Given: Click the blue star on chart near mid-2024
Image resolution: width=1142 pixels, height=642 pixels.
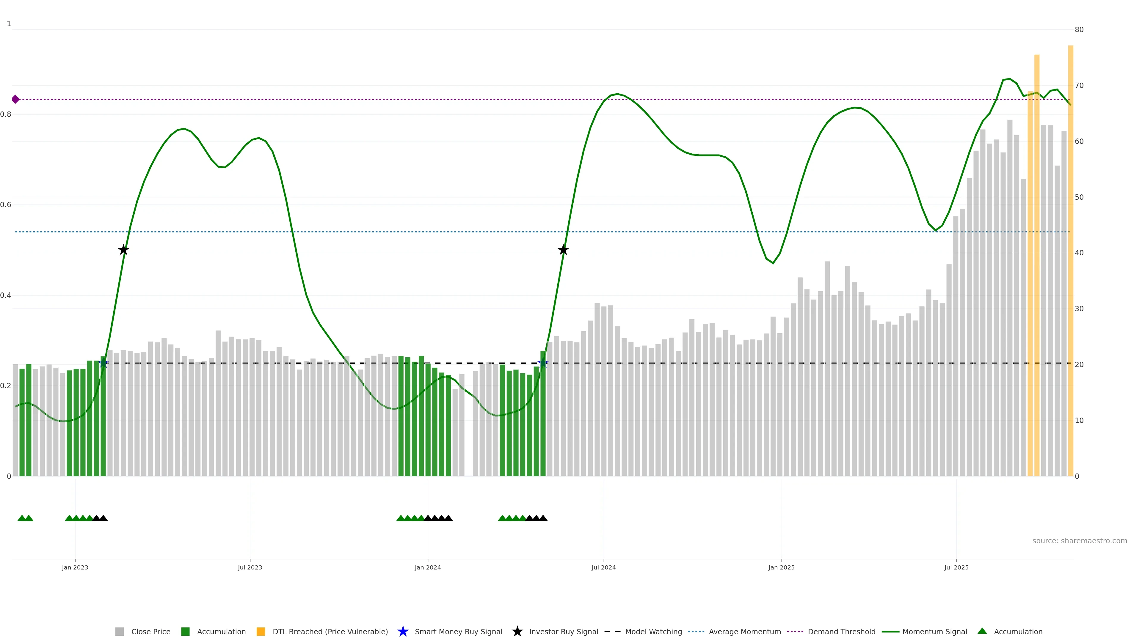Looking at the screenshot, I should 543,363.
